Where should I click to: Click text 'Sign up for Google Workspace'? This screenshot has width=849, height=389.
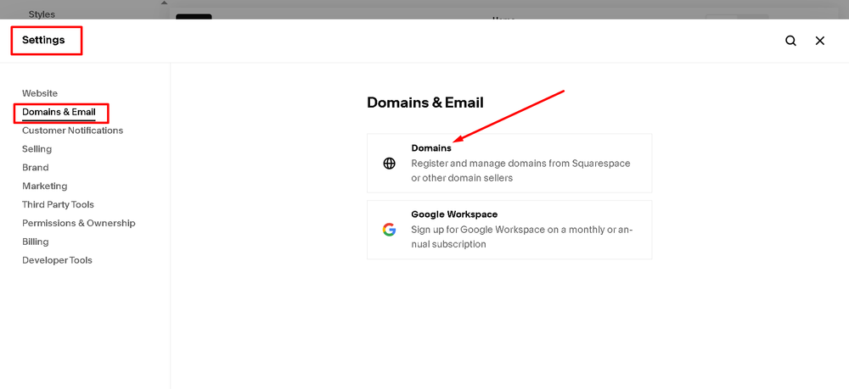[478, 230]
